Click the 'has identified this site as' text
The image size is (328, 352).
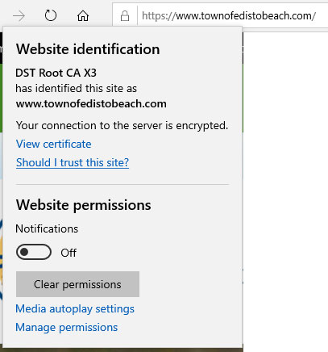point(76,88)
